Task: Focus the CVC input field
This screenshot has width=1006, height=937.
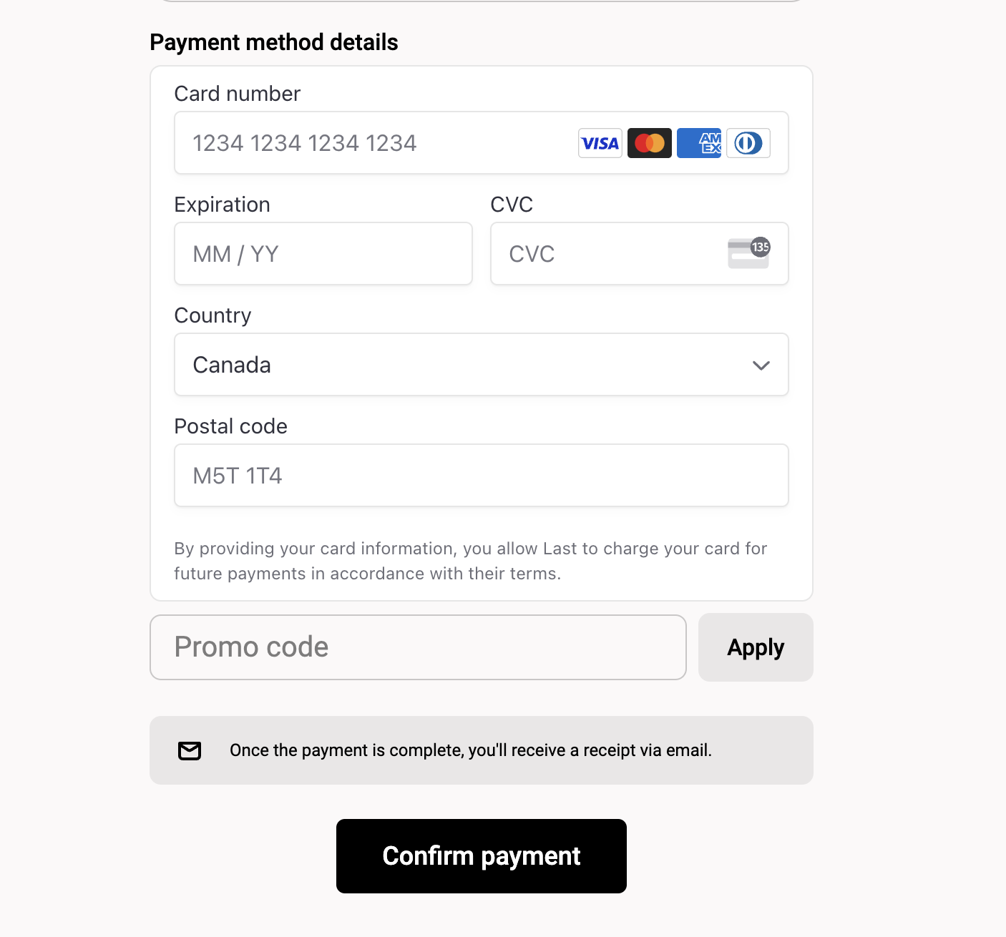Action: (640, 254)
